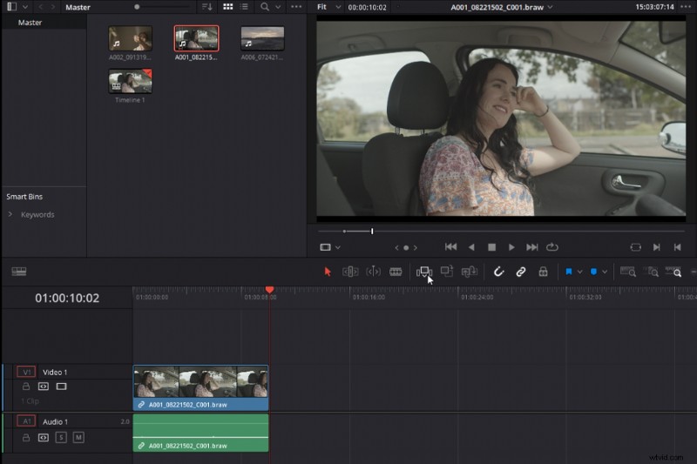Open the viewer overlay mode dropdown arrow
Screen dimensions: 697x464
coord(338,248)
